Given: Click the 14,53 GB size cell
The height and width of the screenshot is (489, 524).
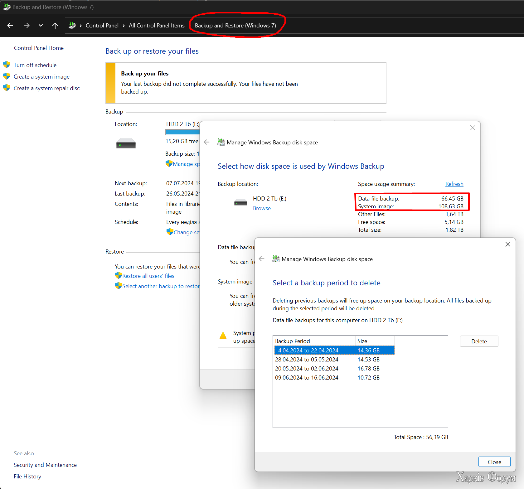Looking at the screenshot, I should coord(368,359).
